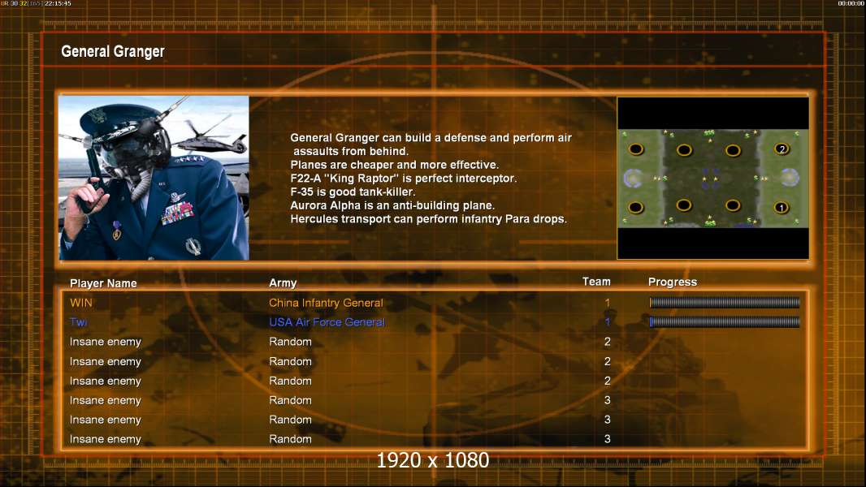Click the loading progress bar for Twi

click(725, 321)
